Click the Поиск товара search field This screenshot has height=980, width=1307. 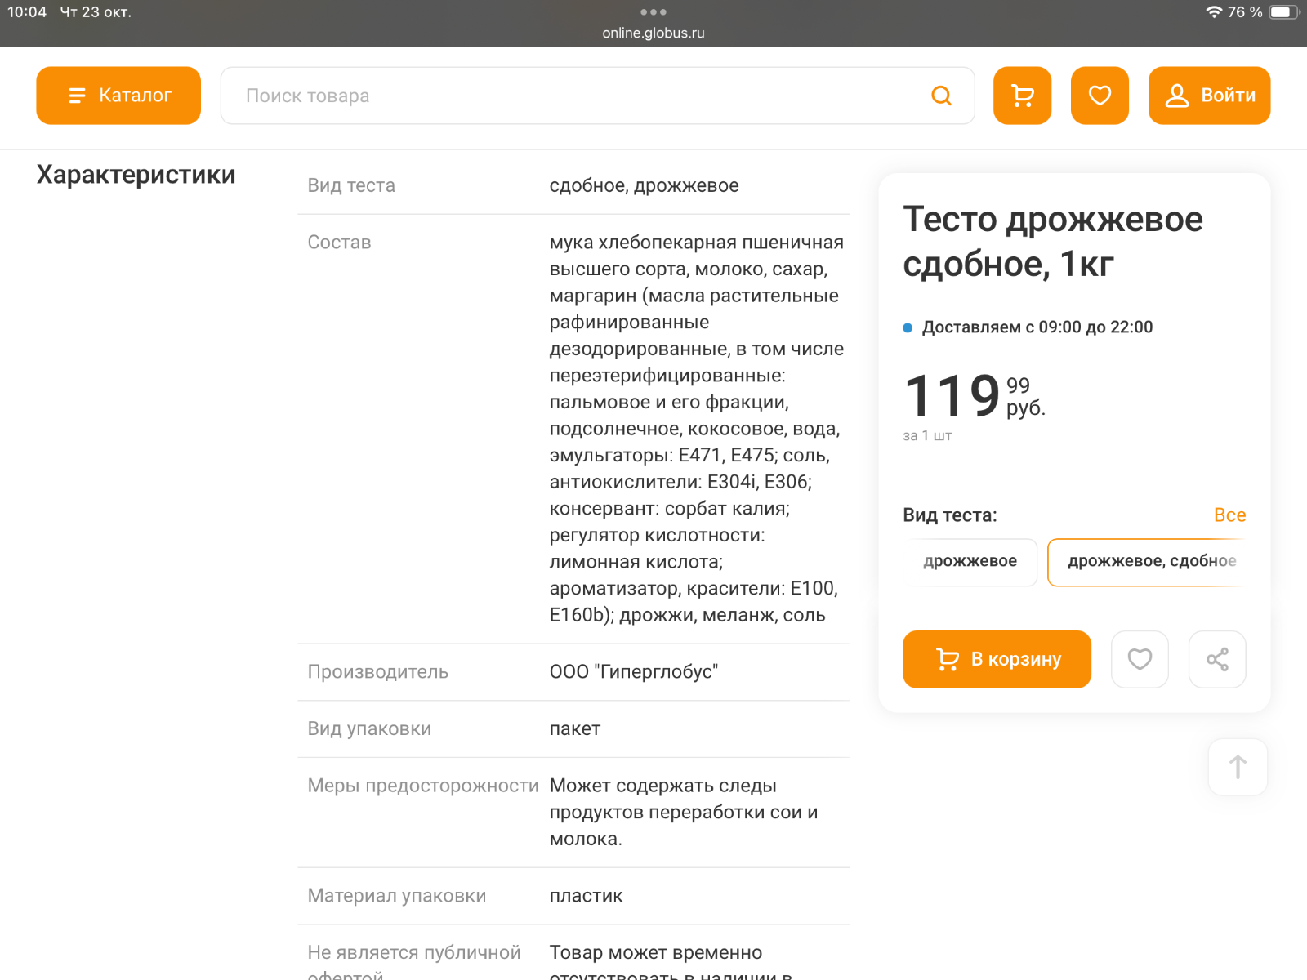[x=572, y=96]
